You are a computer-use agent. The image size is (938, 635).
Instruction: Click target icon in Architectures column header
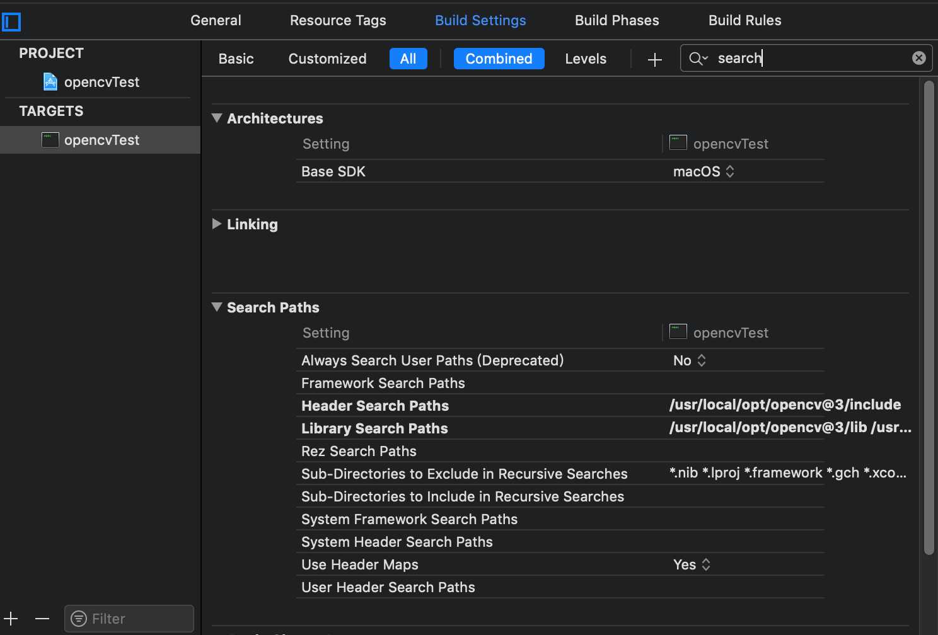tap(678, 142)
